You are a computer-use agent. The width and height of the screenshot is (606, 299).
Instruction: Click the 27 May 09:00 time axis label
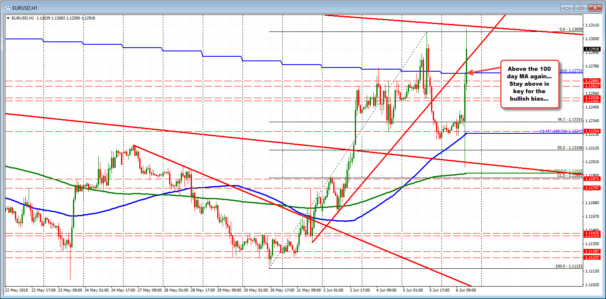pos(150,290)
